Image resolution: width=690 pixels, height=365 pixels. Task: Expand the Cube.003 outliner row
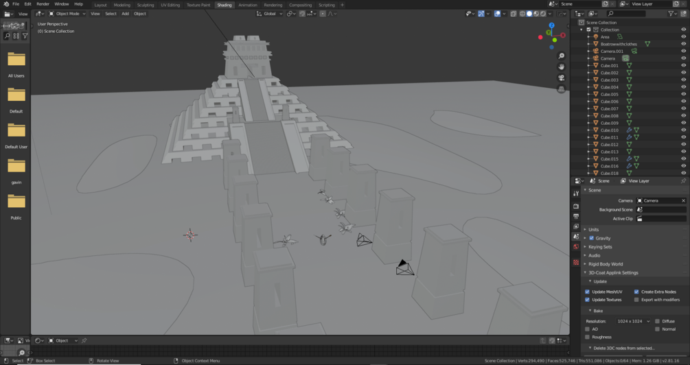[x=589, y=80]
